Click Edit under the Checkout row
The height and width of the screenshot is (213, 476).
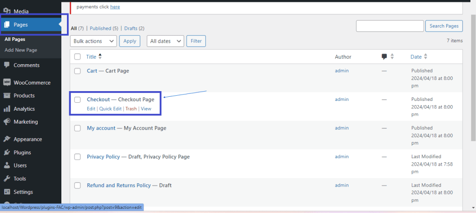pyautogui.click(x=91, y=109)
